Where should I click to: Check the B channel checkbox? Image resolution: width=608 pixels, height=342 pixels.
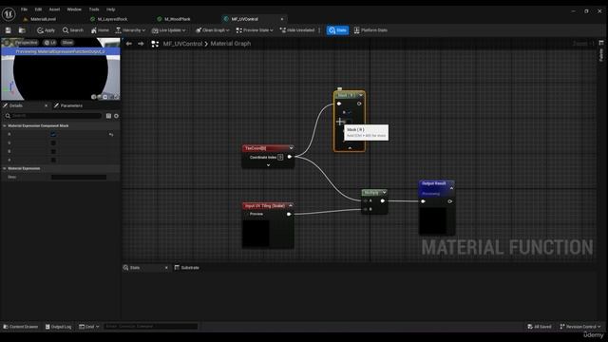[53, 152]
